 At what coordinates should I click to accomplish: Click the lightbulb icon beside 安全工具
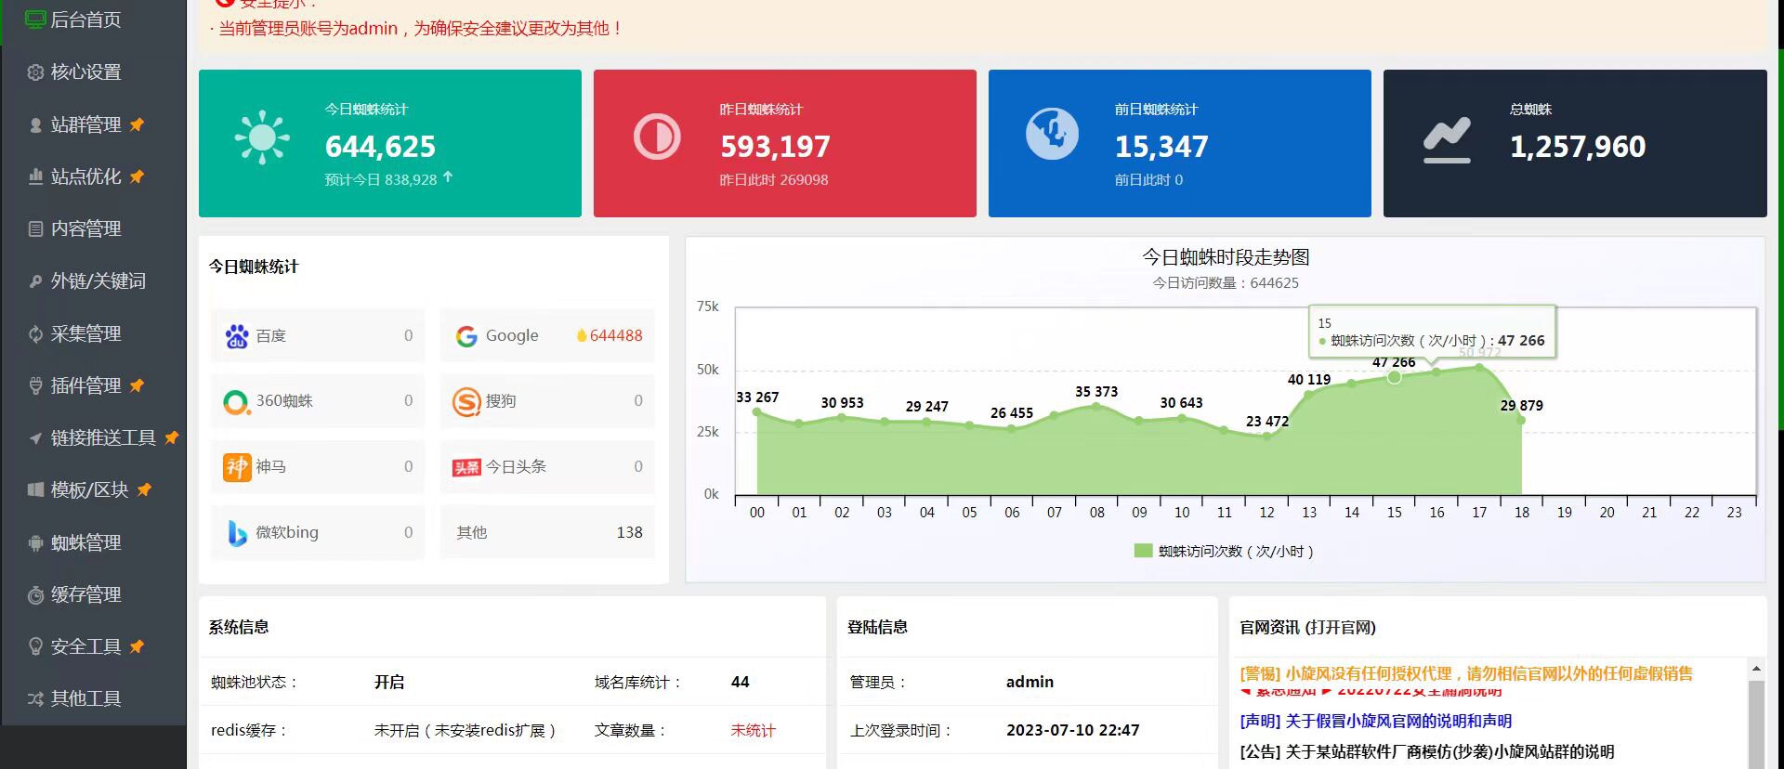coord(35,646)
